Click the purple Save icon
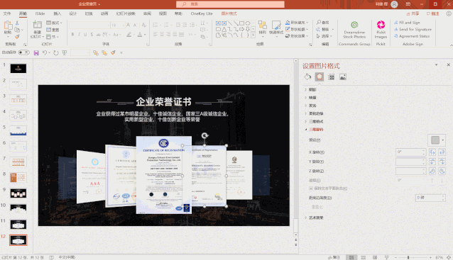Image resolution: width=453 pixels, height=260 pixels. [x=36, y=52]
